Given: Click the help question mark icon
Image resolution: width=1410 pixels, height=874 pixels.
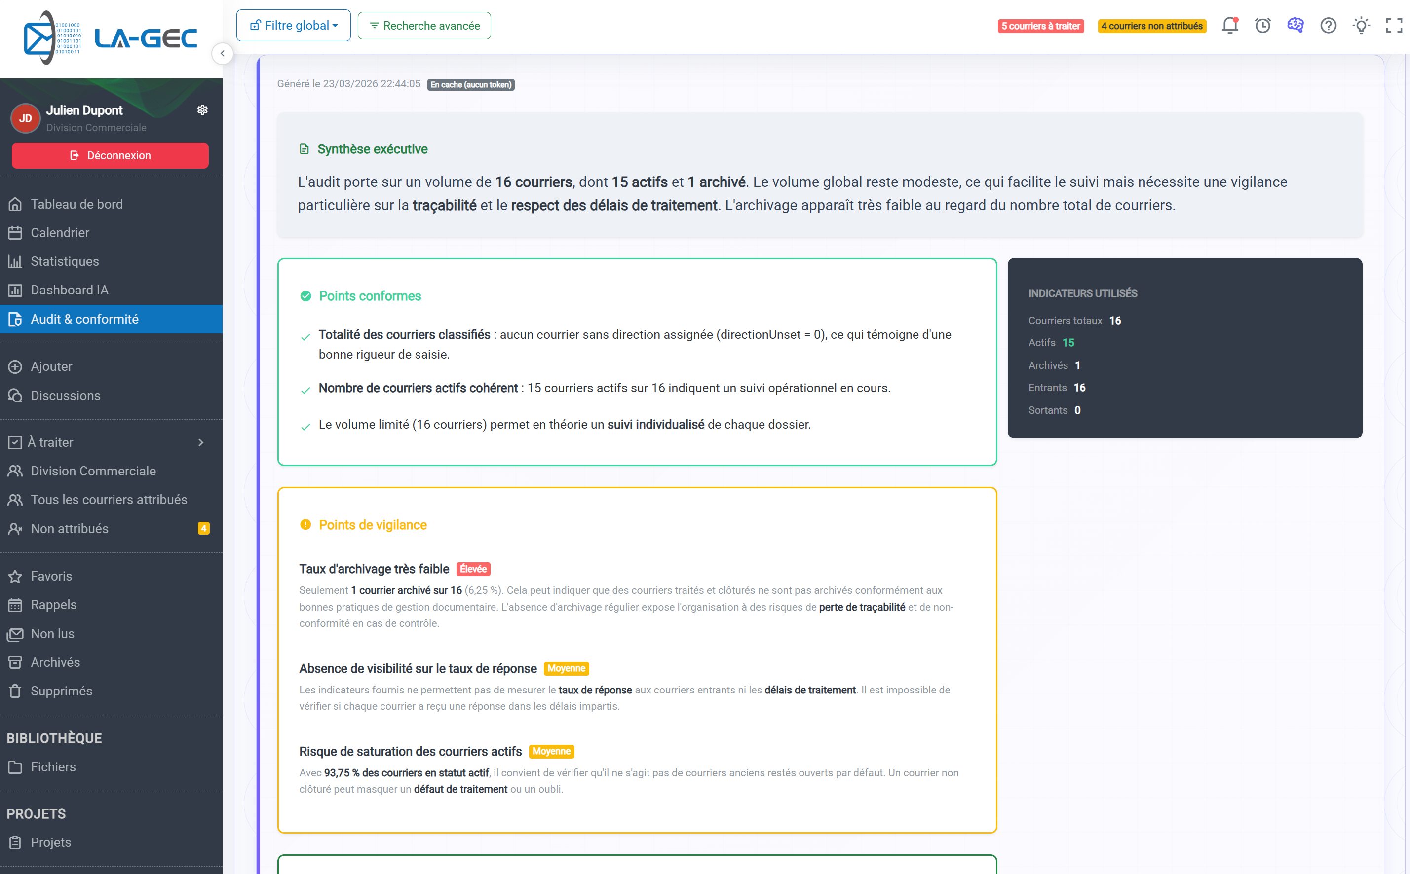Looking at the screenshot, I should 1329,26.
